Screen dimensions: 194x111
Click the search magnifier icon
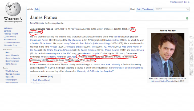tap(188, 9)
